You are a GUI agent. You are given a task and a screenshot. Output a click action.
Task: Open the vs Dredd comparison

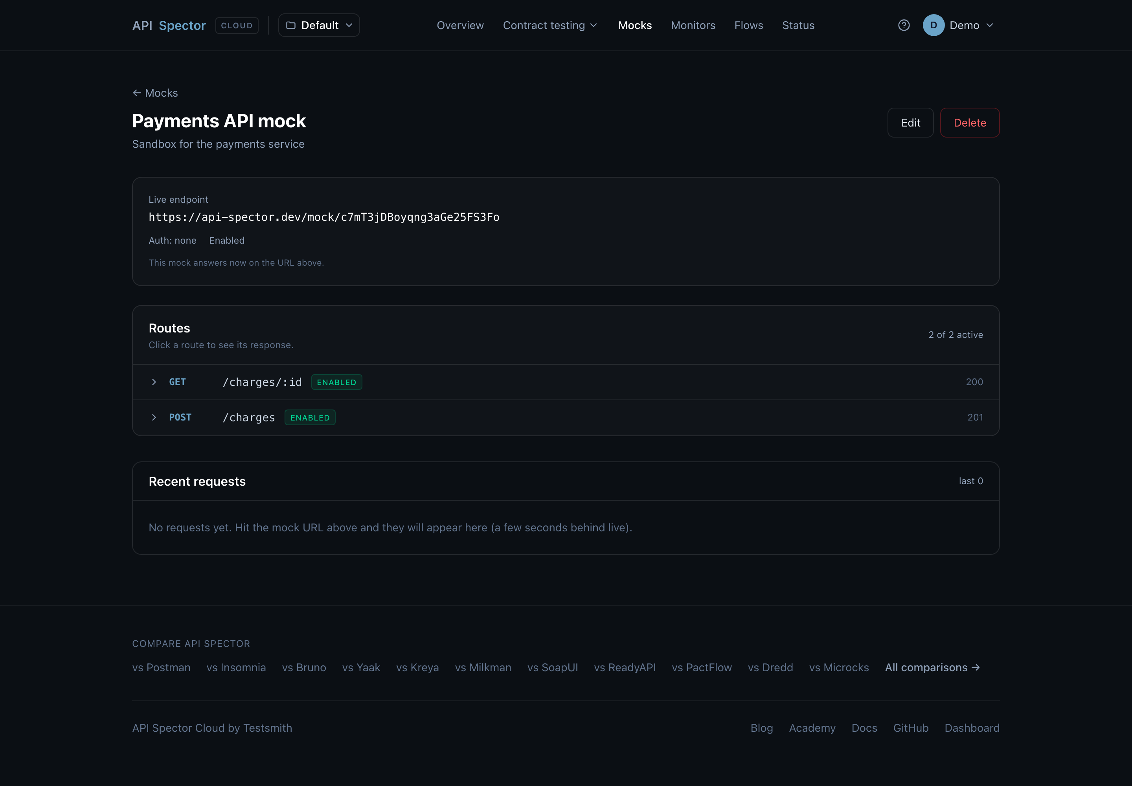(770, 667)
